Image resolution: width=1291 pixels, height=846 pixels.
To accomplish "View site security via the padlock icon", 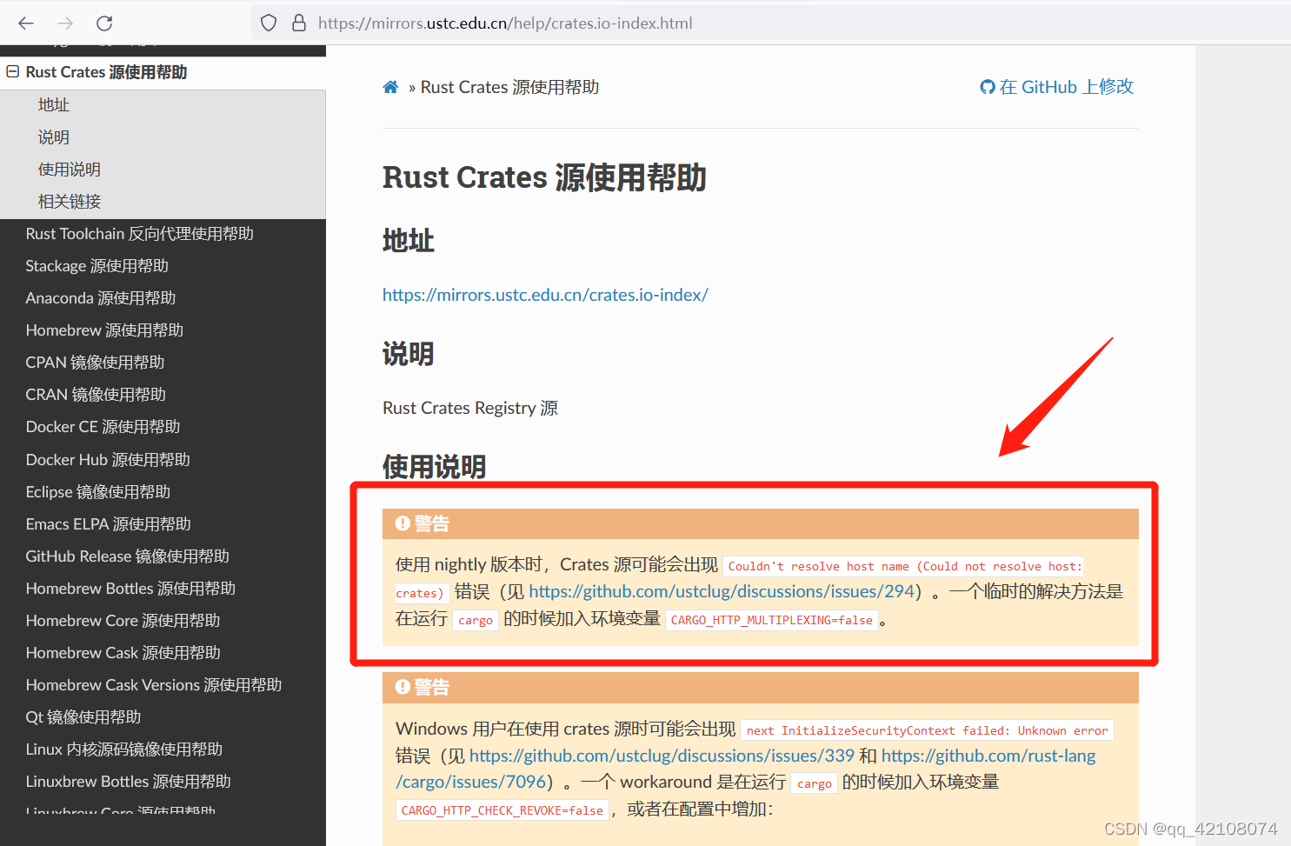I will (299, 23).
